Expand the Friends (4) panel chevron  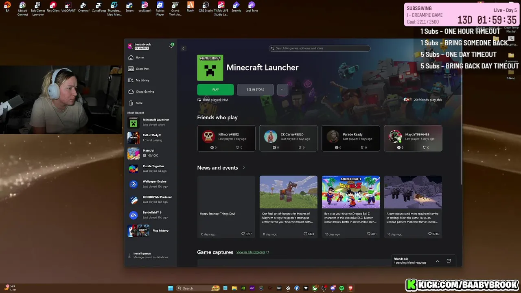[437, 261]
